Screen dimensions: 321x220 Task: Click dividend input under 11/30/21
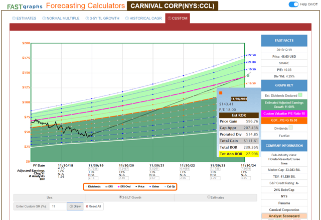click(x=154, y=178)
